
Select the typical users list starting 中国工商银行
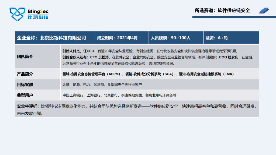tap(119, 95)
